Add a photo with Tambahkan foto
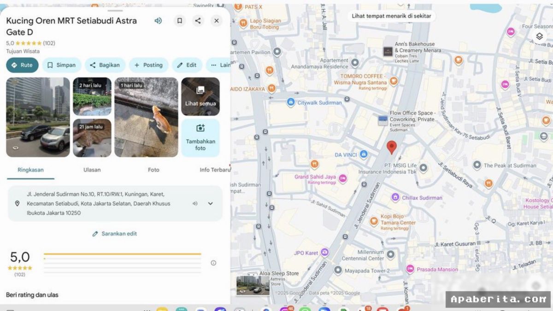This screenshot has width=553, height=311. tap(200, 138)
